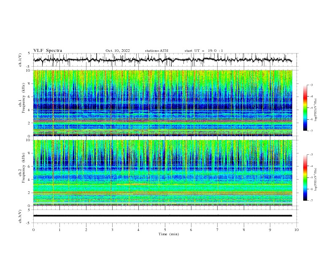
Task: Click the ch.1 waveform trace panel
Action: pos(166,60)
